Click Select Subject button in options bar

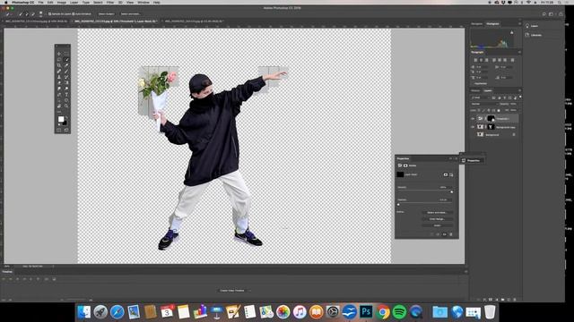106,14
